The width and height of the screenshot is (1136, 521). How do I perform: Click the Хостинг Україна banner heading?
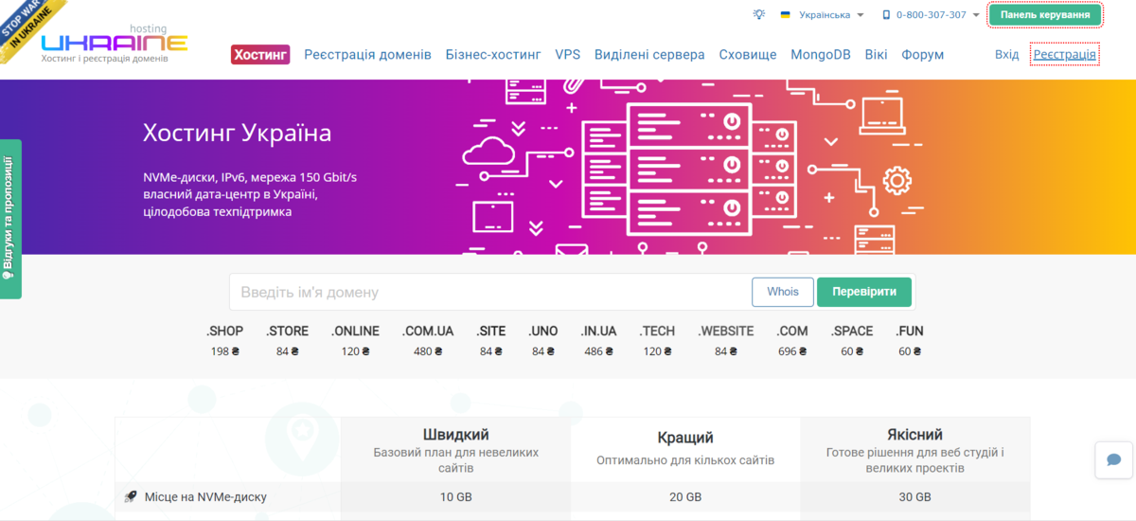[x=238, y=132]
